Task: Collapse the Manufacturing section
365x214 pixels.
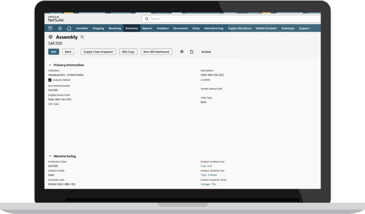Action: (50, 156)
